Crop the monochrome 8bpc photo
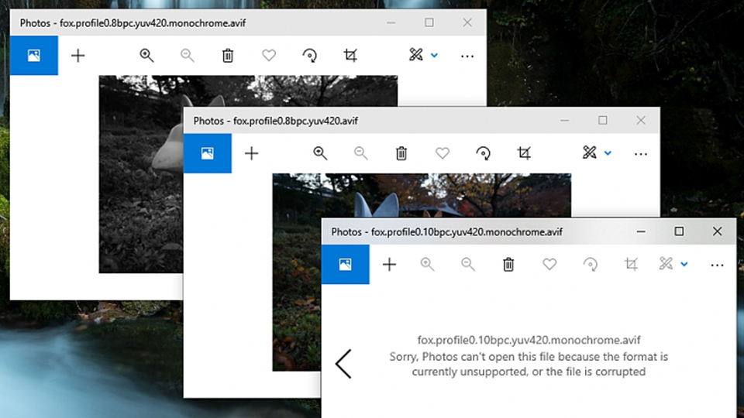Viewport: 744px width, 418px height. click(350, 56)
